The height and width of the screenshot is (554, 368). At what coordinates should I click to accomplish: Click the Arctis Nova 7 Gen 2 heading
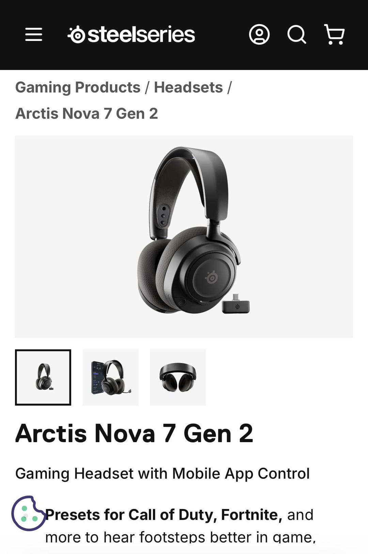pos(134,433)
